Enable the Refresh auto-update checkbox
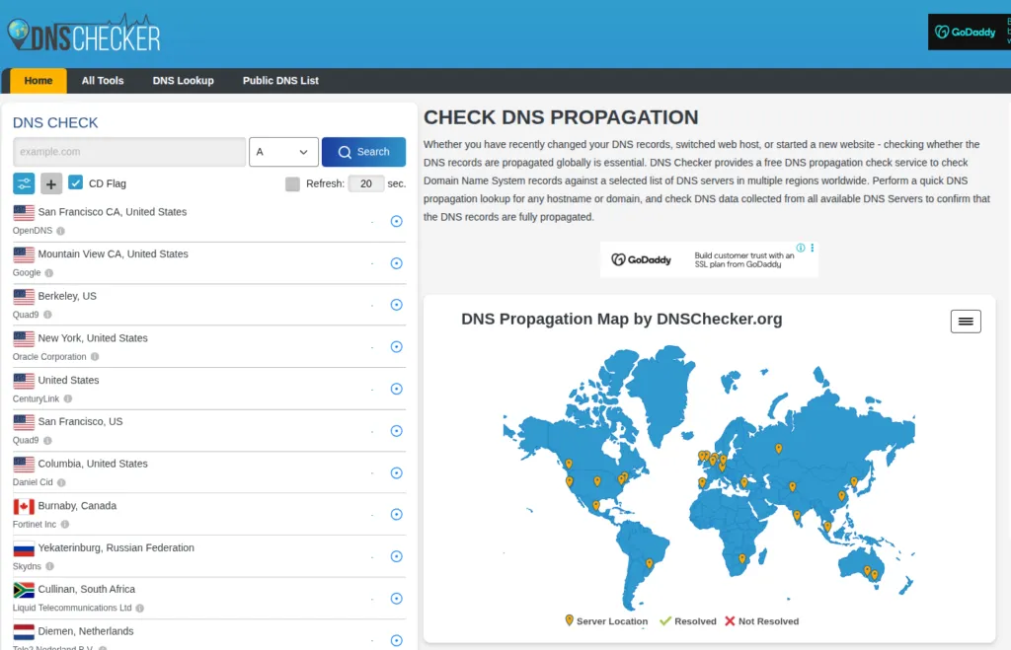This screenshot has width=1011, height=650. pos(292,183)
